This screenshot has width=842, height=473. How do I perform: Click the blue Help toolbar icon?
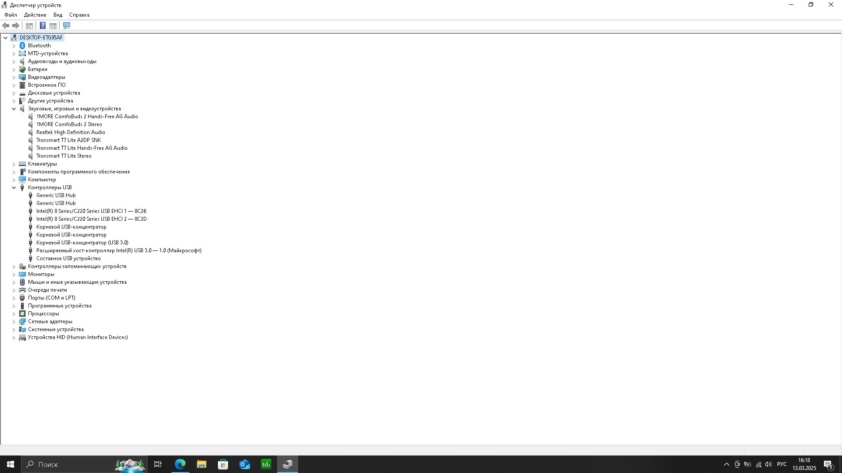point(43,26)
